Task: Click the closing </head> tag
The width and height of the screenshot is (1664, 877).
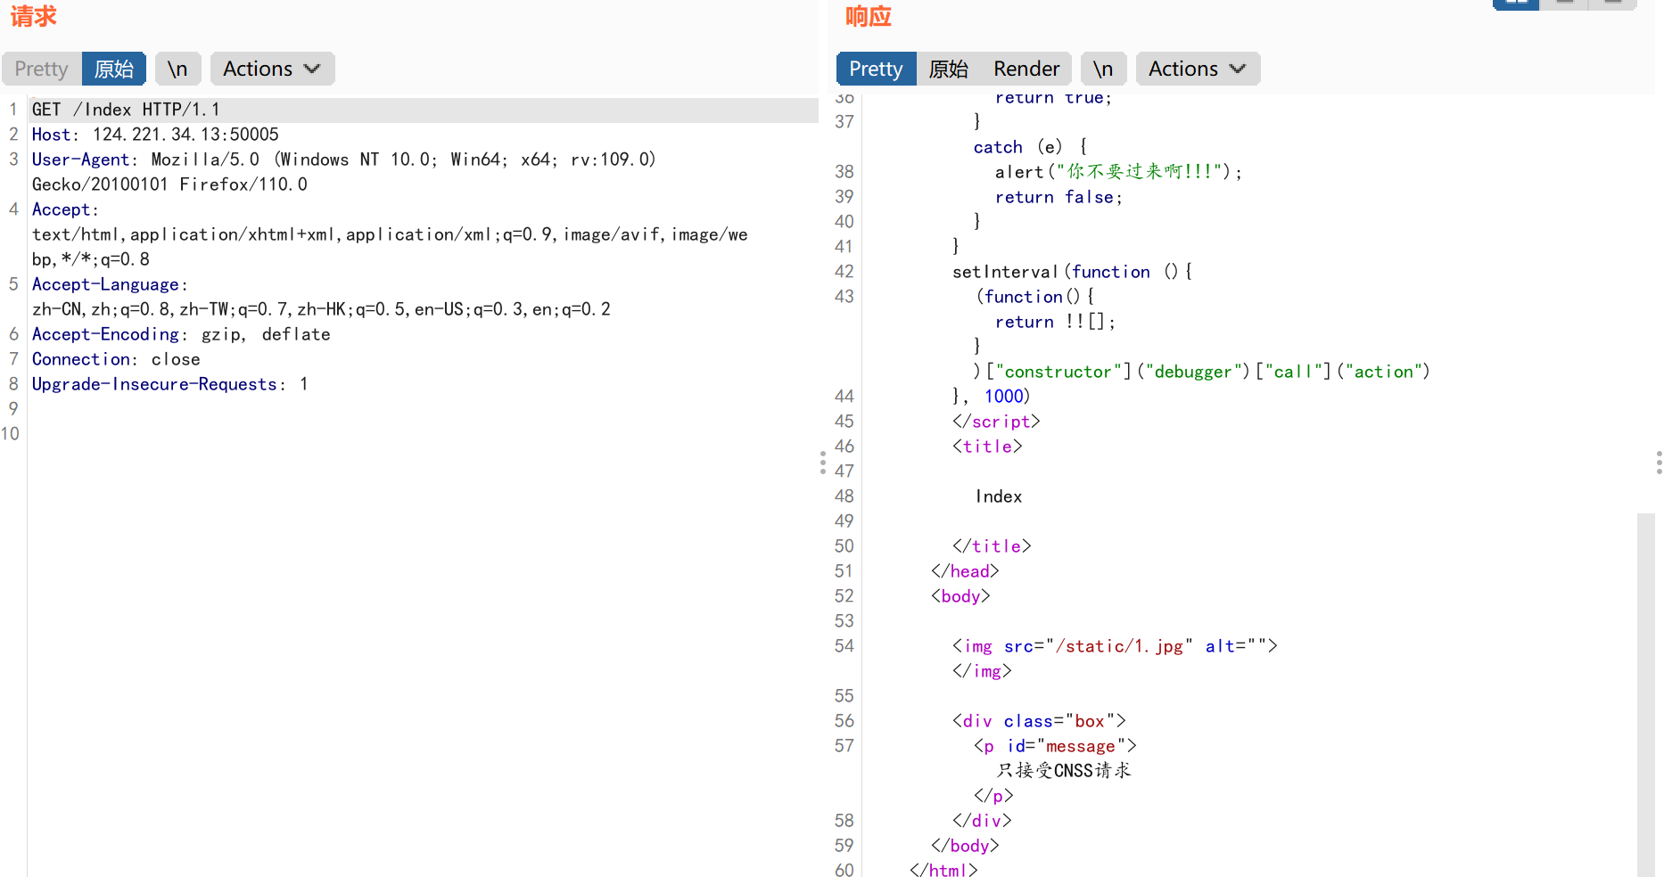Action: coord(965,571)
